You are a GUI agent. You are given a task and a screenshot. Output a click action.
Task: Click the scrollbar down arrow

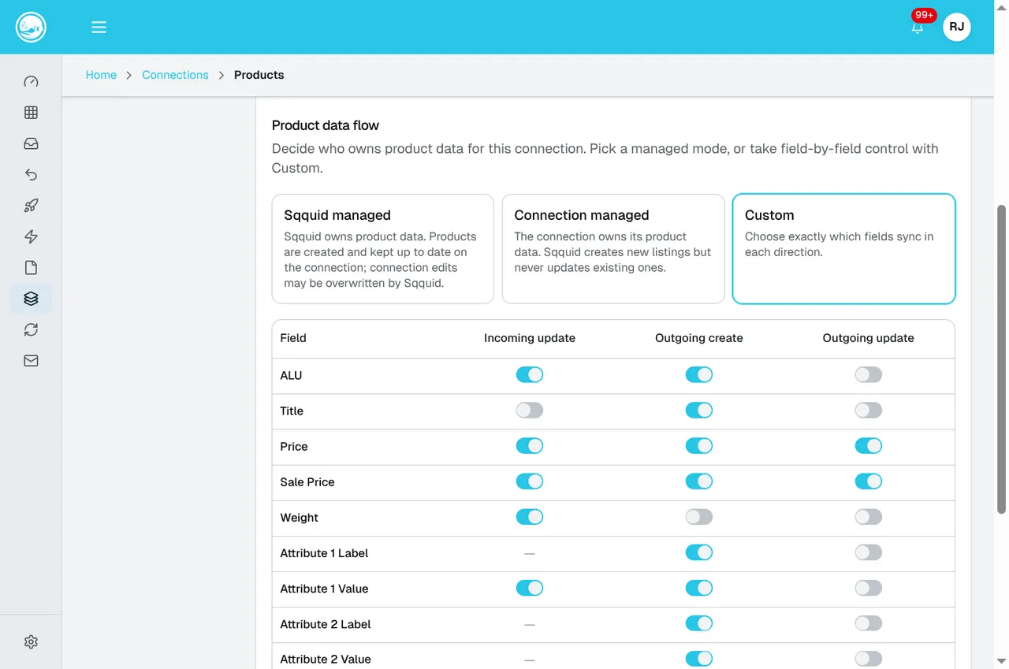click(1002, 660)
